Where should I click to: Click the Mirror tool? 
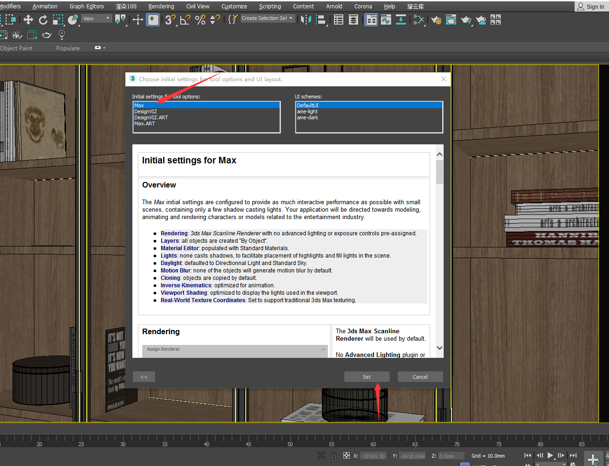pos(306,19)
